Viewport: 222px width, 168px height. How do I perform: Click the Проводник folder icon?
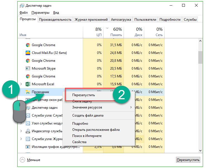pos(28,92)
